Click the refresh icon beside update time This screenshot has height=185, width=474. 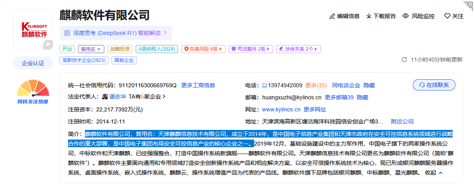(x=404, y=60)
